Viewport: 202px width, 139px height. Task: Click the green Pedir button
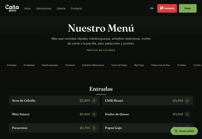[188, 8]
